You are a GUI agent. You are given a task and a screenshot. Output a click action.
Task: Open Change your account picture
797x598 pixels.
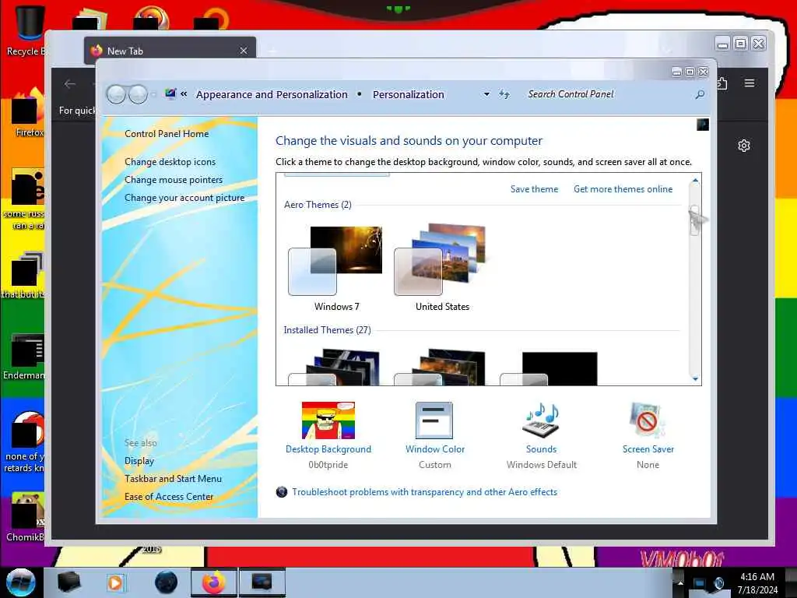[x=184, y=198]
